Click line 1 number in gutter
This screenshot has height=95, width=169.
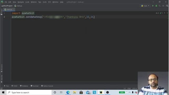(x=4, y=13)
